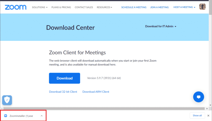Click the vertical scrollbar down arrow
The image size is (212, 121).
210,105
